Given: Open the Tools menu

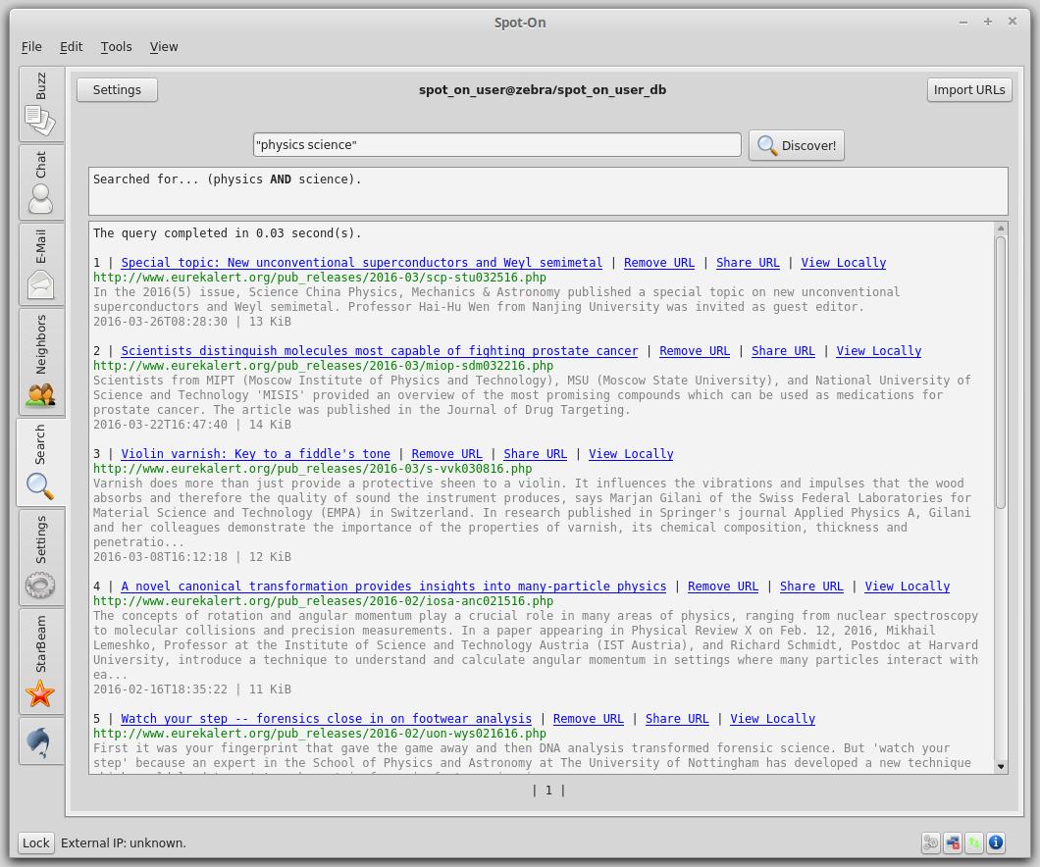Looking at the screenshot, I should [x=116, y=46].
